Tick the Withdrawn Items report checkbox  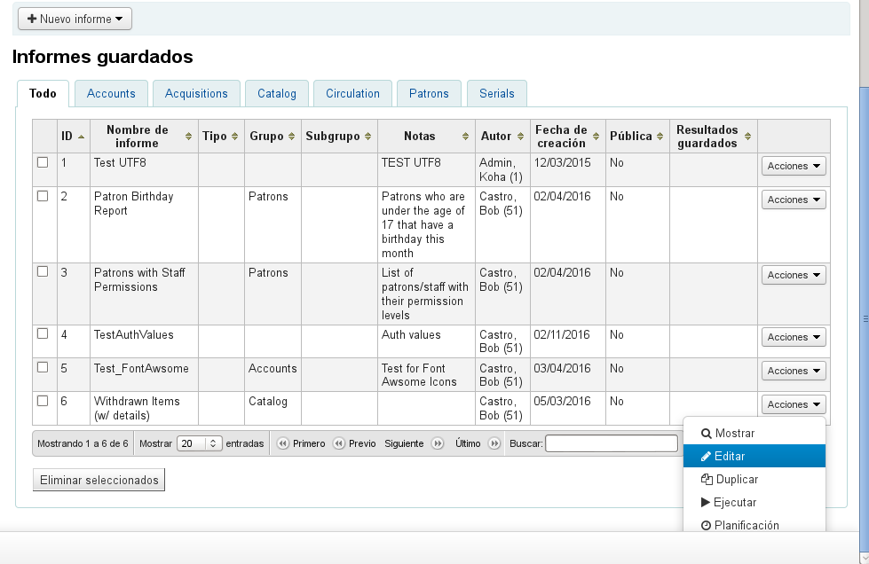(43, 401)
